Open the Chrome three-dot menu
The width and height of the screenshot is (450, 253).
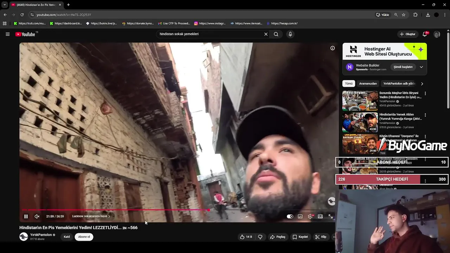click(445, 15)
